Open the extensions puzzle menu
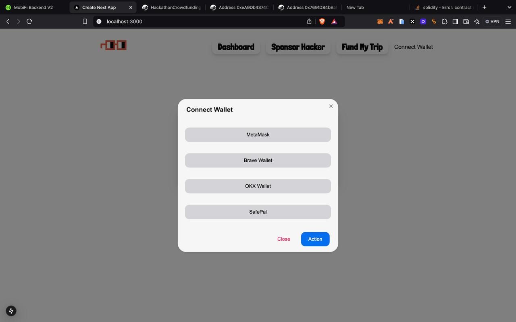 pyautogui.click(x=444, y=21)
